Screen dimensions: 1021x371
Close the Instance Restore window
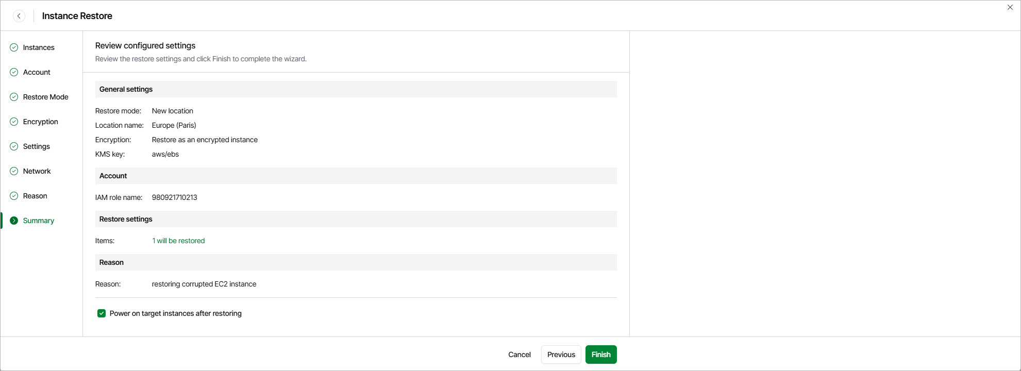pos(1010,7)
